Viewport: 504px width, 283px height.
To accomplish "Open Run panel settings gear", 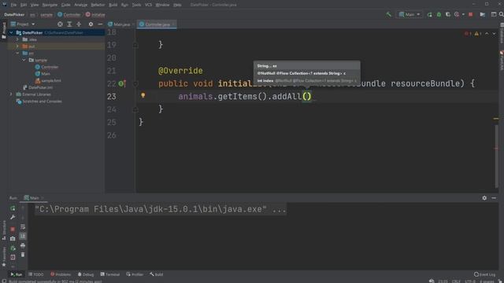I will tap(484, 198).
